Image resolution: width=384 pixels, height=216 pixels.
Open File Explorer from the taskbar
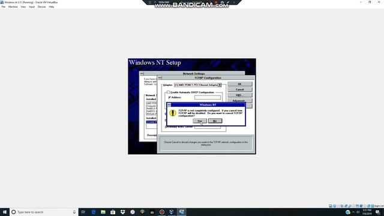click(x=103, y=212)
